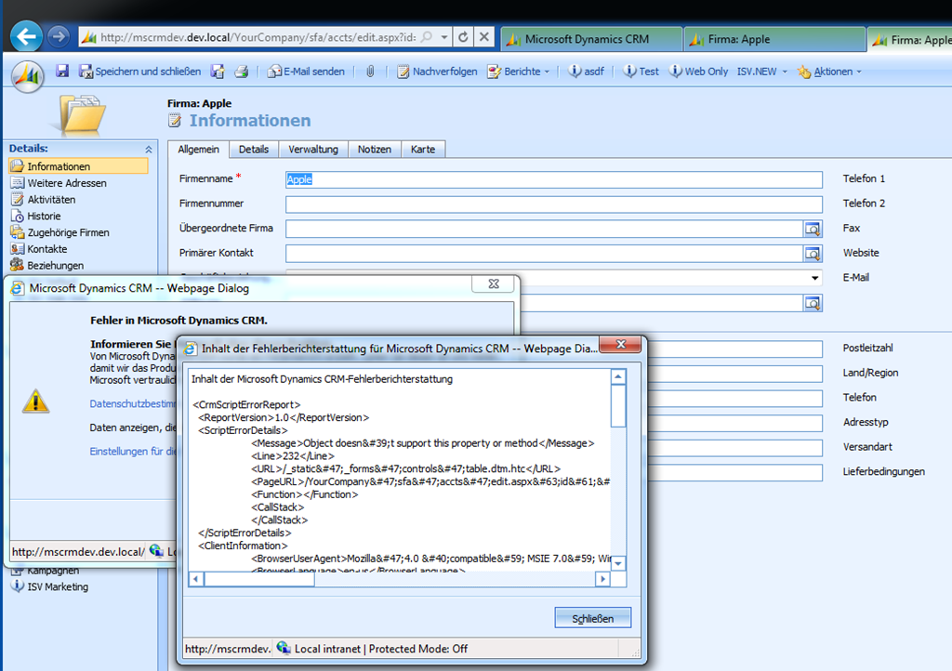Stop page loading with X icon

pos(483,37)
